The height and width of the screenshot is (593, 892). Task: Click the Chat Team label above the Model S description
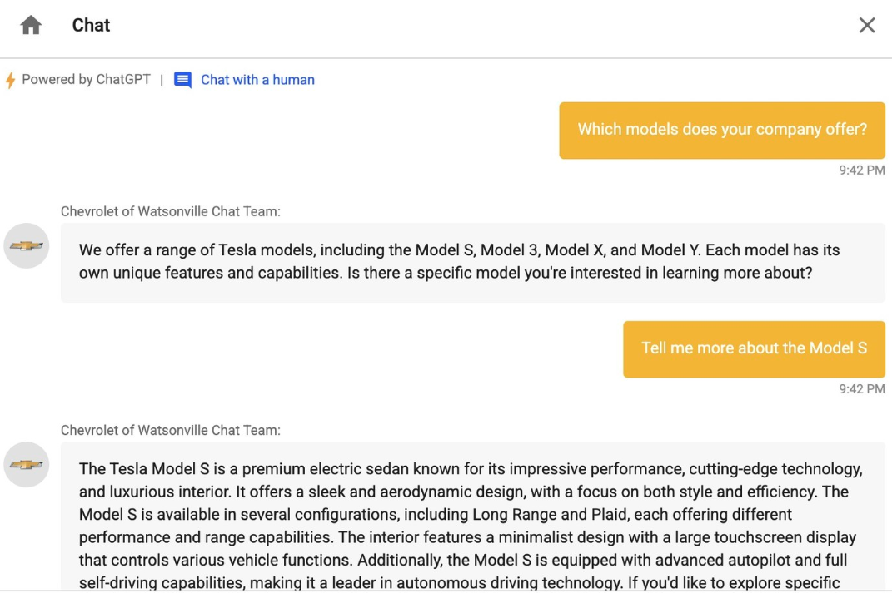tap(171, 430)
